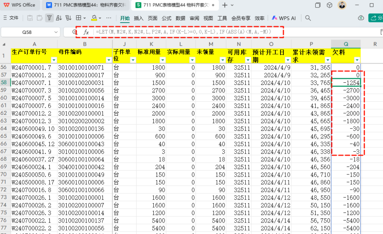The image size is (383, 234).
Task: Switch to the 工具 ribbon tab
Action: [222, 18]
